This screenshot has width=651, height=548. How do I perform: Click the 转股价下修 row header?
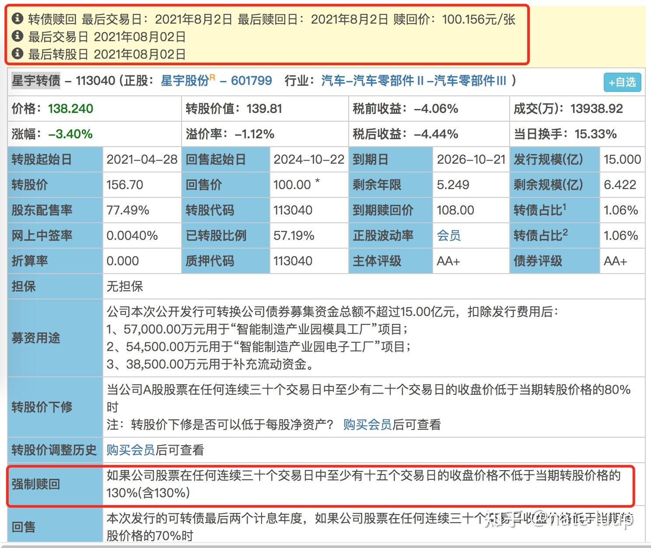pyautogui.click(x=55, y=407)
